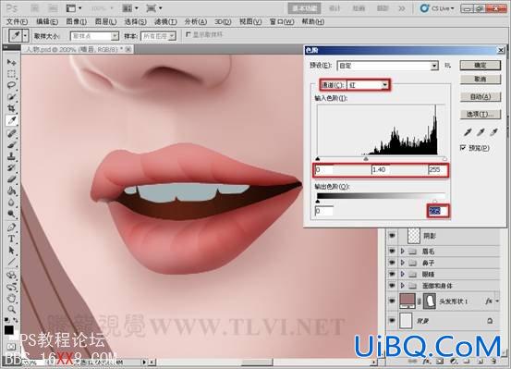Open the 编辑(E) menu
The image size is (511, 369).
point(47,21)
